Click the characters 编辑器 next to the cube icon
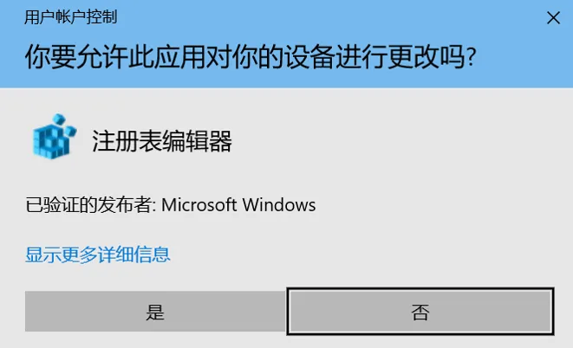Screen dimensions: 573x348 [x=197, y=141]
